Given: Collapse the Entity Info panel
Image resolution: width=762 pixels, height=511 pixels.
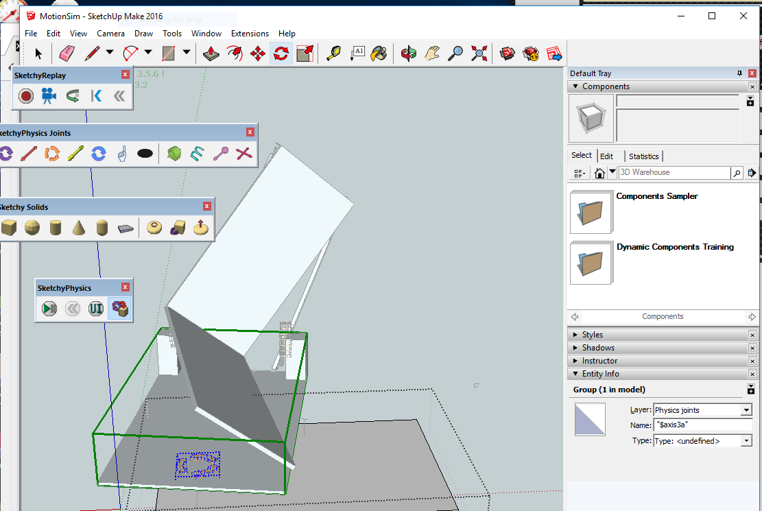Looking at the screenshot, I should tap(575, 374).
